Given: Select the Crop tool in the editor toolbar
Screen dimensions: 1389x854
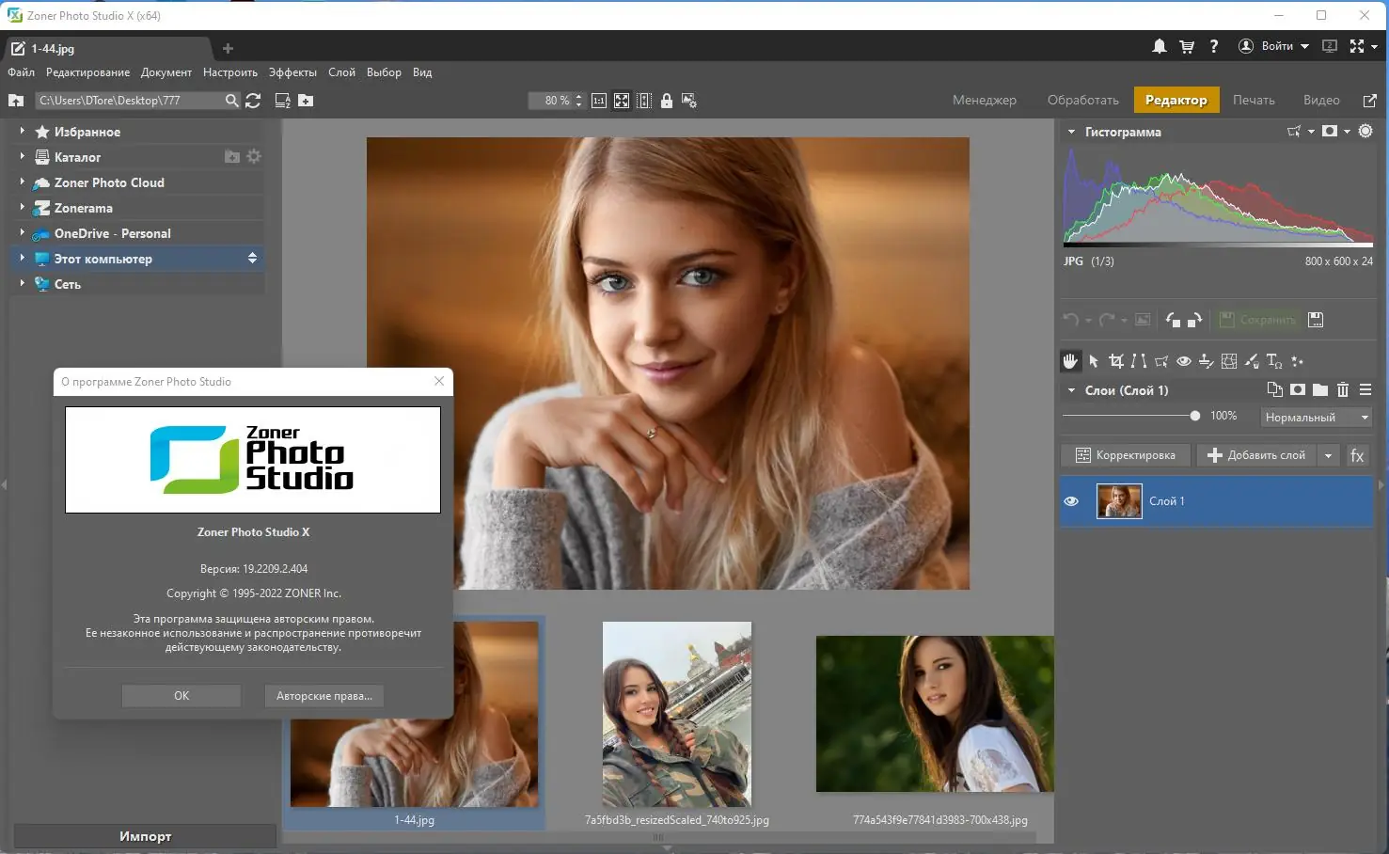Looking at the screenshot, I should coord(1116,361).
